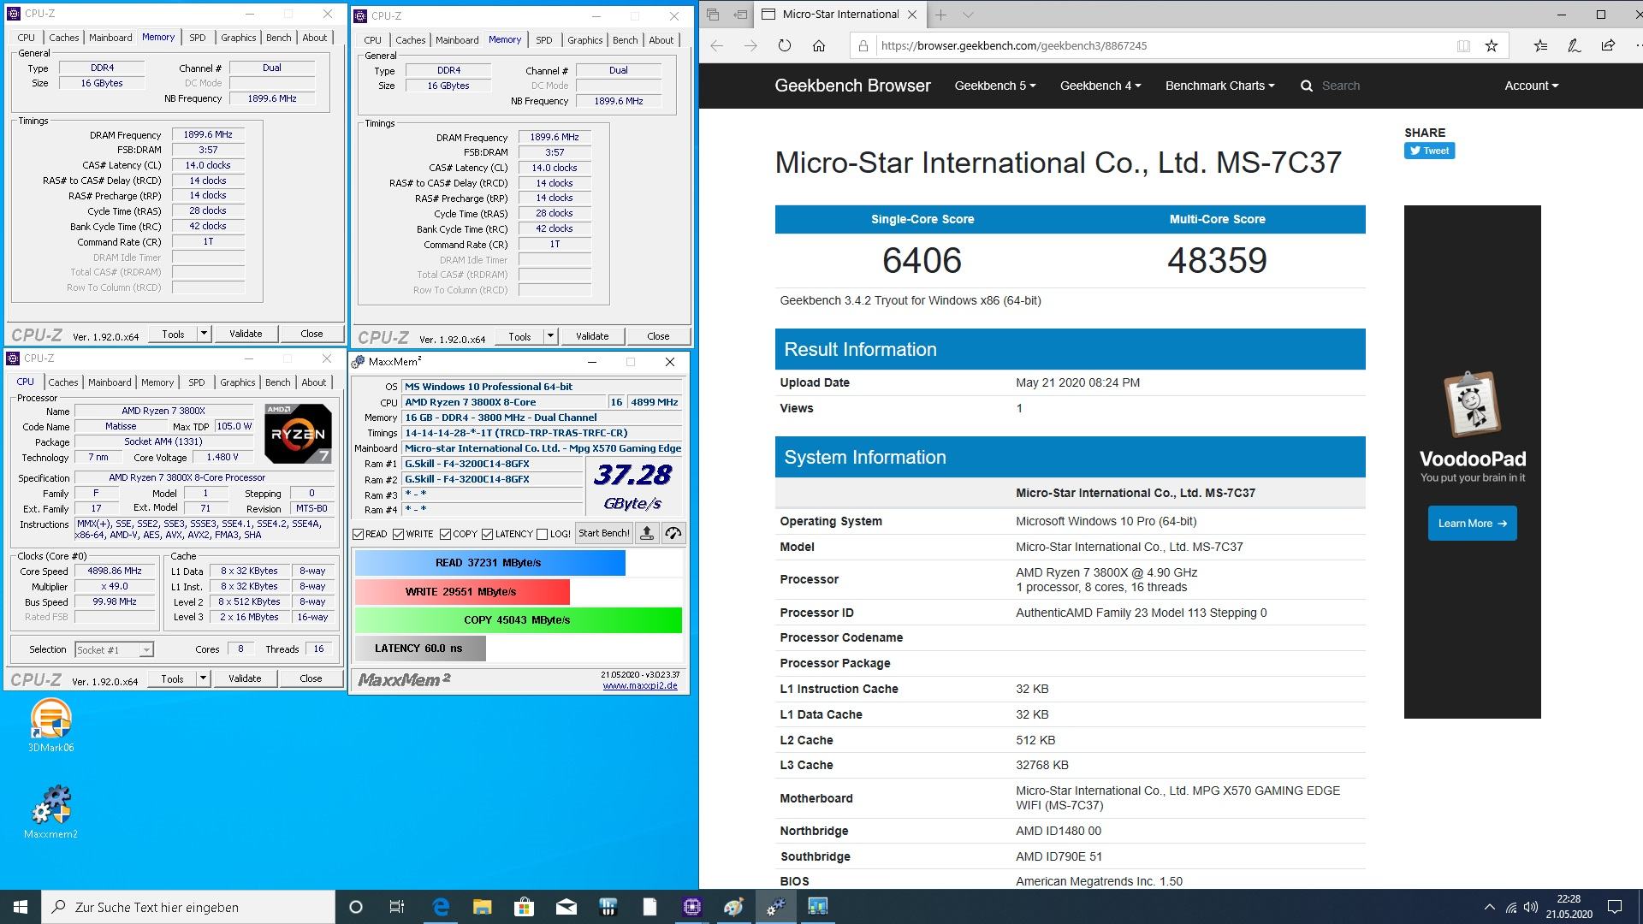Click the Ryzen 7 logo in CPU-Z
This screenshot has width=1643, height=924.
pyautogui.click(x=298, y=434)
